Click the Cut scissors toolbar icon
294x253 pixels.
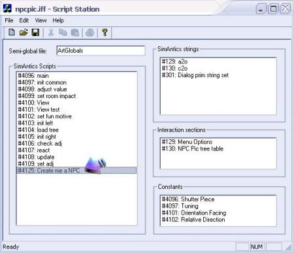51,33
